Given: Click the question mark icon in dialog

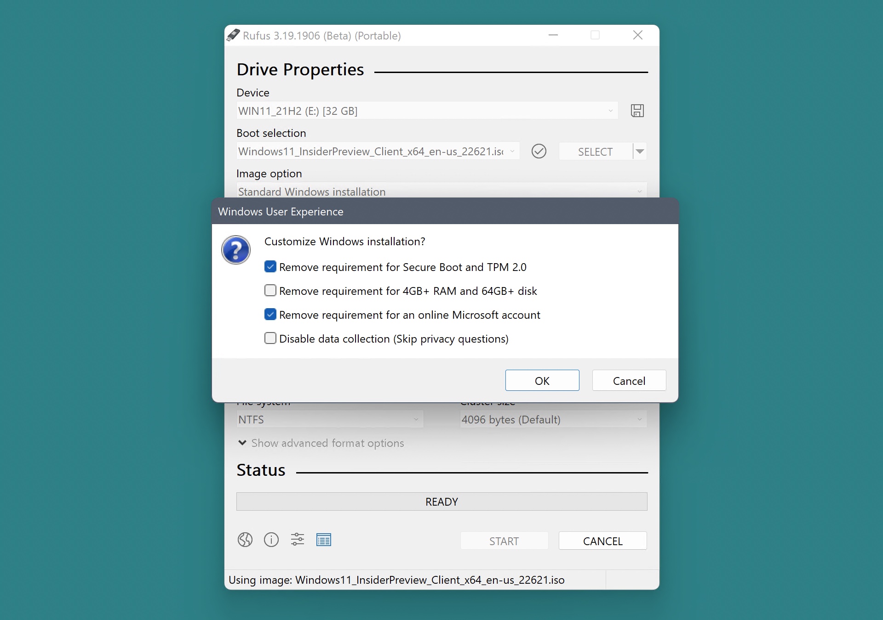Looking at the screenshot, I should click(236, 249).
